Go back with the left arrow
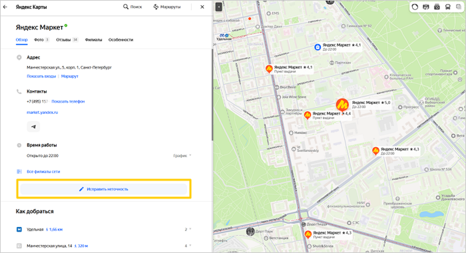466x253 pixels. click(5, 7)
